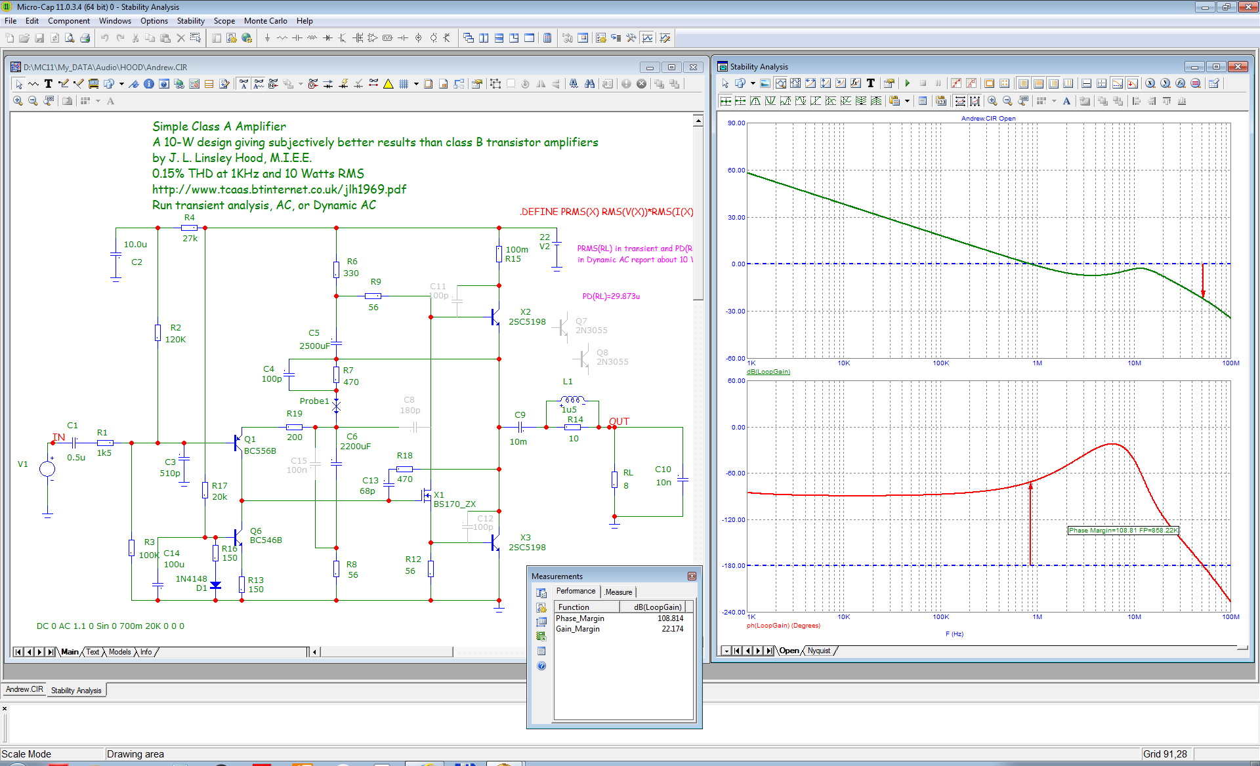Click the calculator icon in main toolbar
This screenshot has width=1260, height=766.
pos(547,38)
